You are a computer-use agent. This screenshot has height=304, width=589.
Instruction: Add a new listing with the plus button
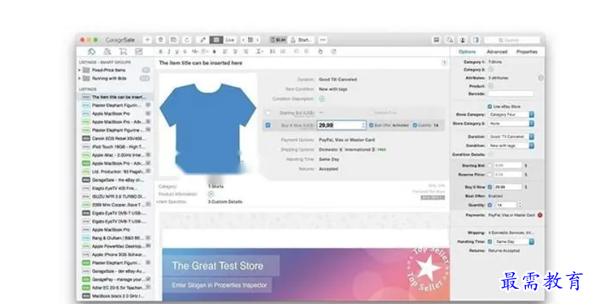[x=147, y=40]
